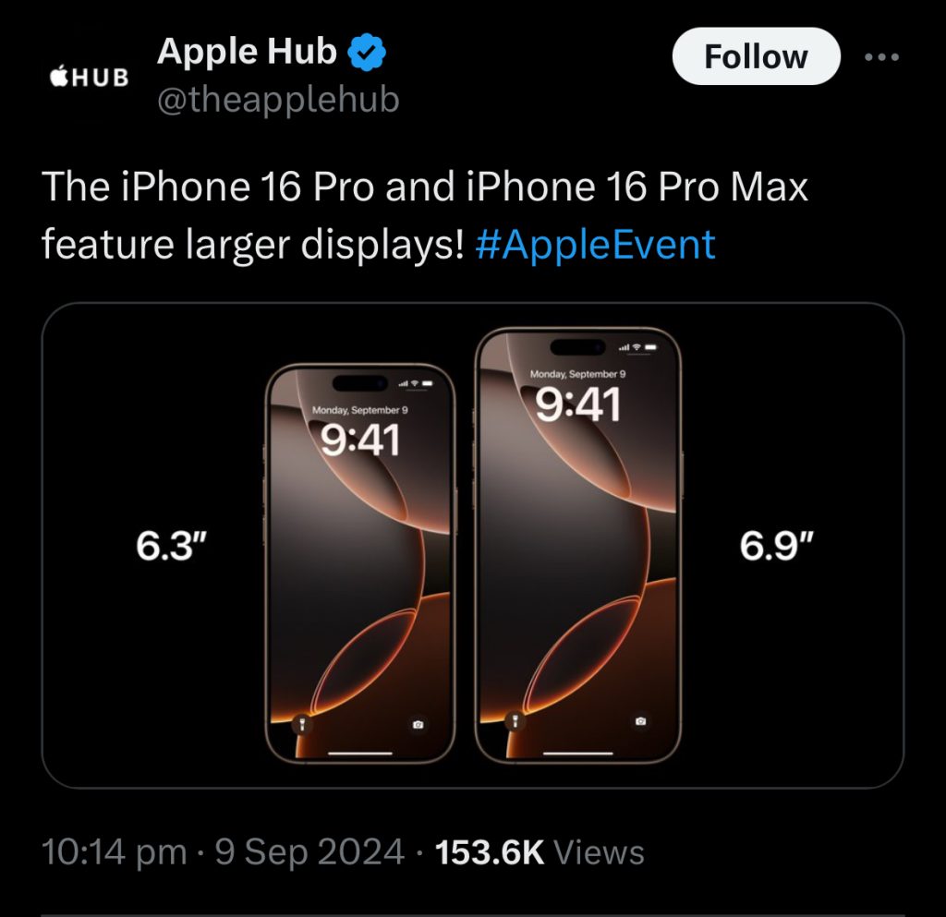Tap the camera icon on the 6.3" iPhone

[x=418, y=723]
